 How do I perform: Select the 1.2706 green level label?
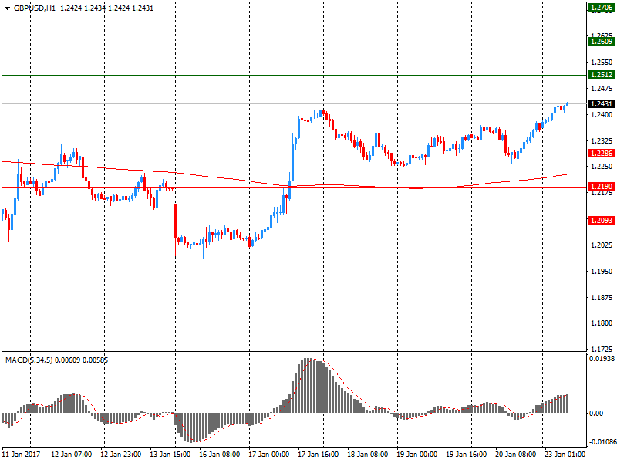(x=602, y=8)
